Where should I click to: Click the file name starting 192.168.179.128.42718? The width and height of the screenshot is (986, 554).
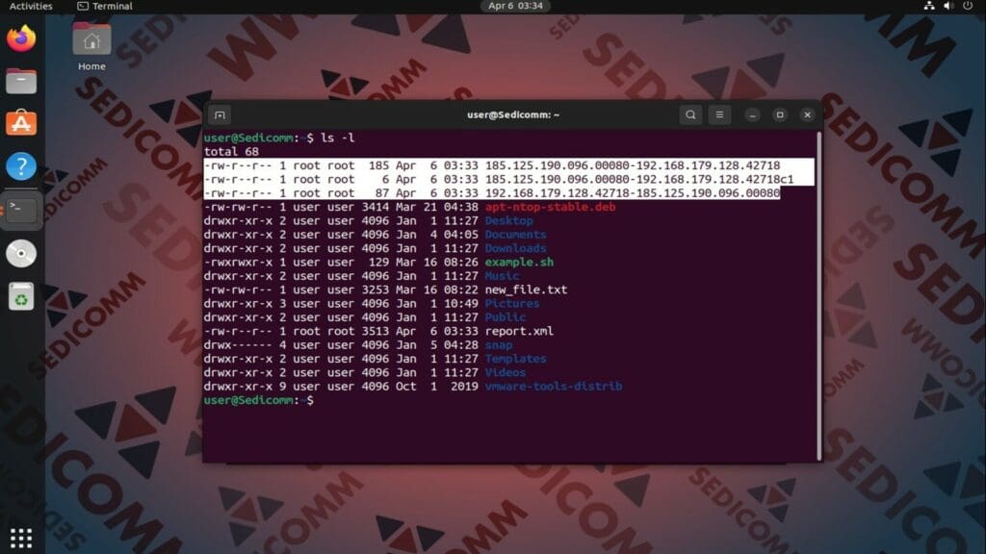click(x=633, y=192)
